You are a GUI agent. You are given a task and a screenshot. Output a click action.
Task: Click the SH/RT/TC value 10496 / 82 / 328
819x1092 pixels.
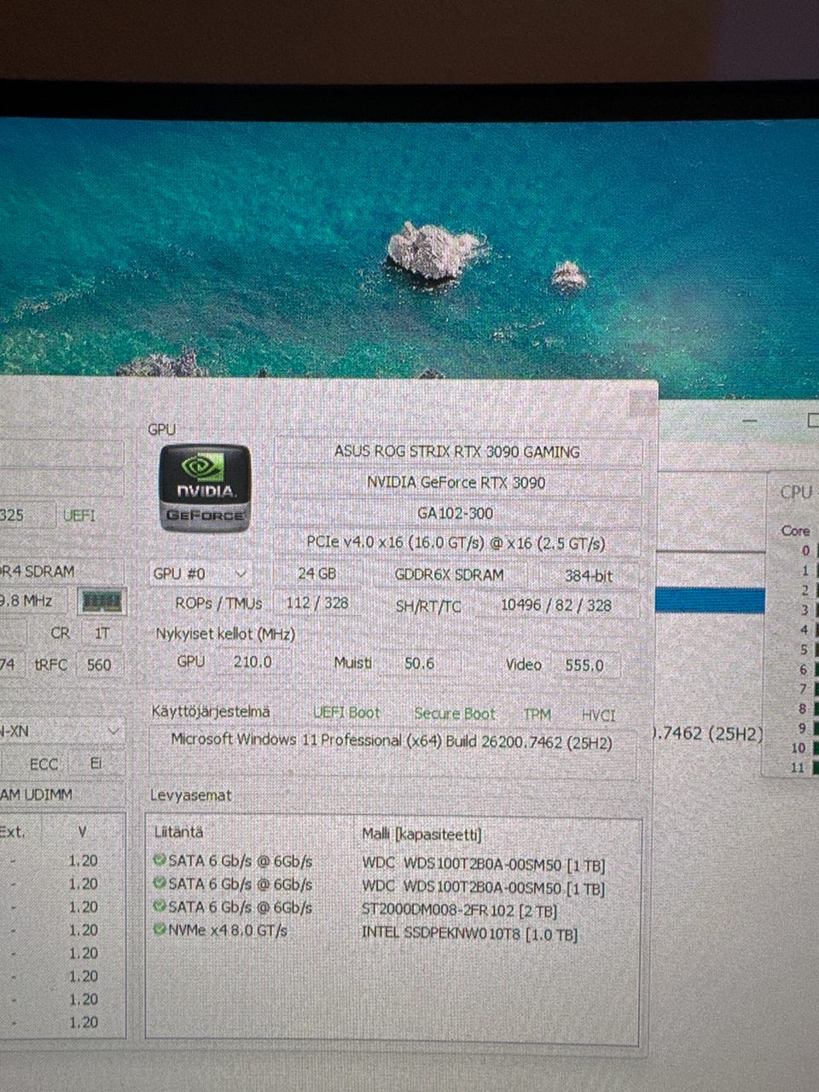point(555,606)
